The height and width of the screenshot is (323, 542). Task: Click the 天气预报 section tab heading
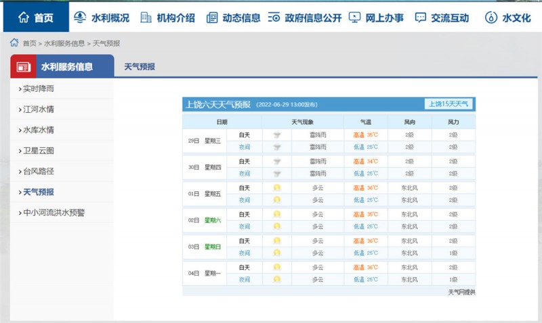click(x=140, y=66)
